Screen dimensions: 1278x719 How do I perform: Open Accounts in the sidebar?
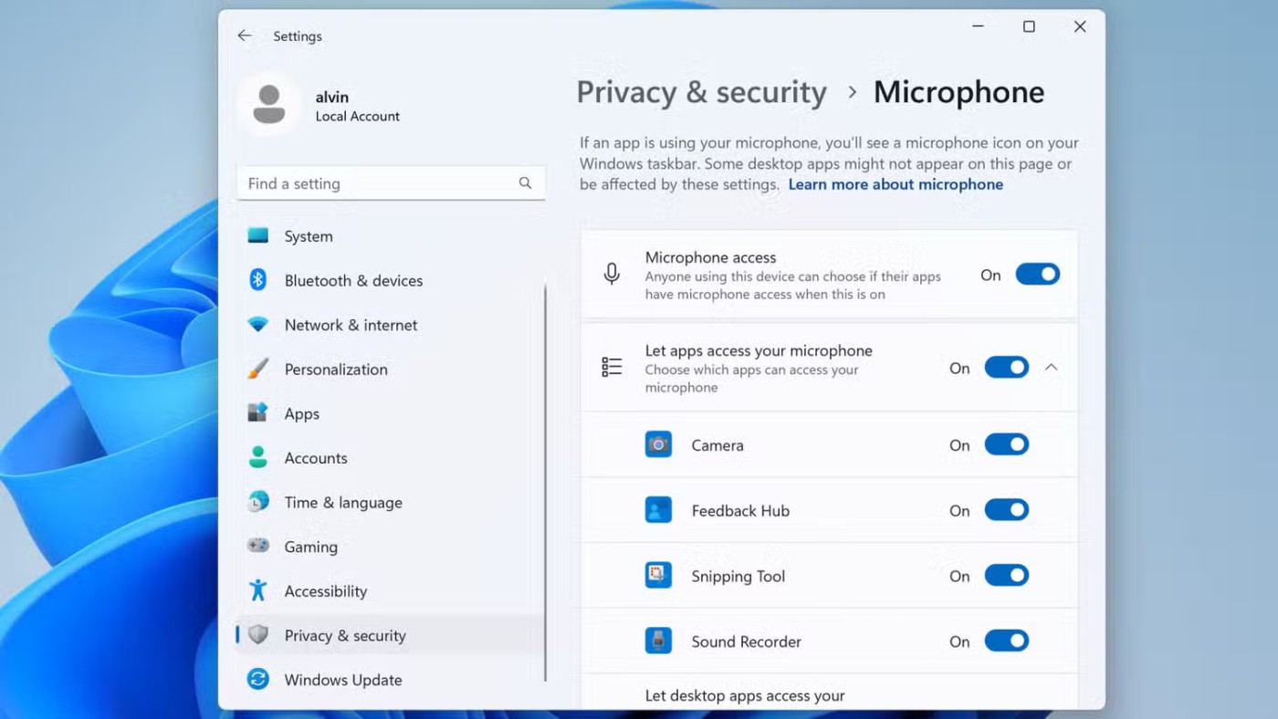point(315,458)
